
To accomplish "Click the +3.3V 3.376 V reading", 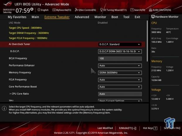I will click(x=155, y=109).
